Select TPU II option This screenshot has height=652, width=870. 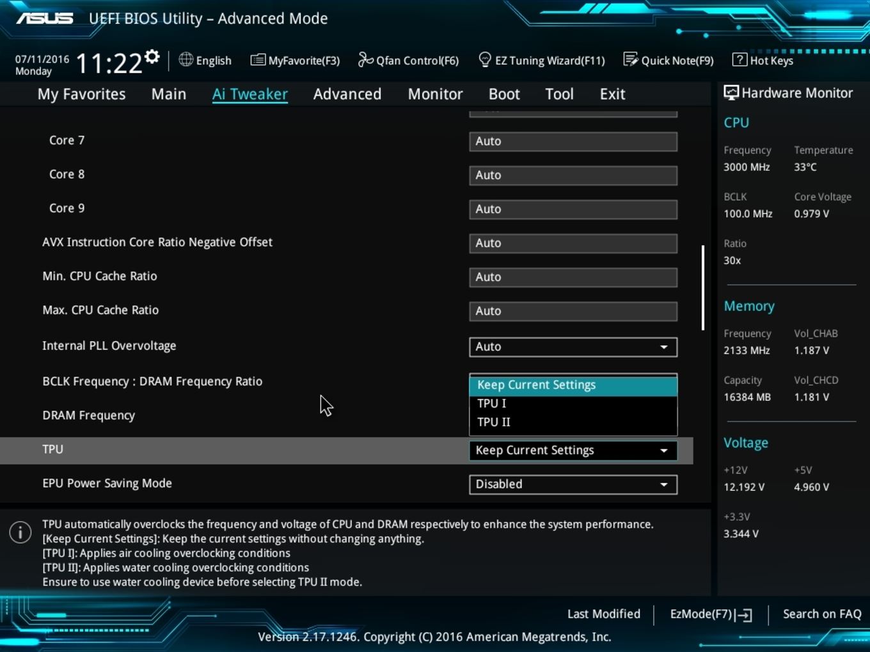coord(573,422)
